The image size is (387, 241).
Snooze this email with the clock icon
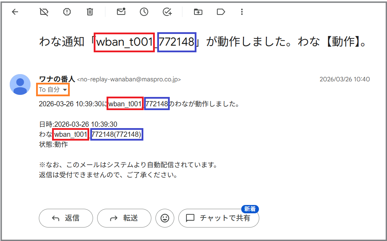coord(144,12)
